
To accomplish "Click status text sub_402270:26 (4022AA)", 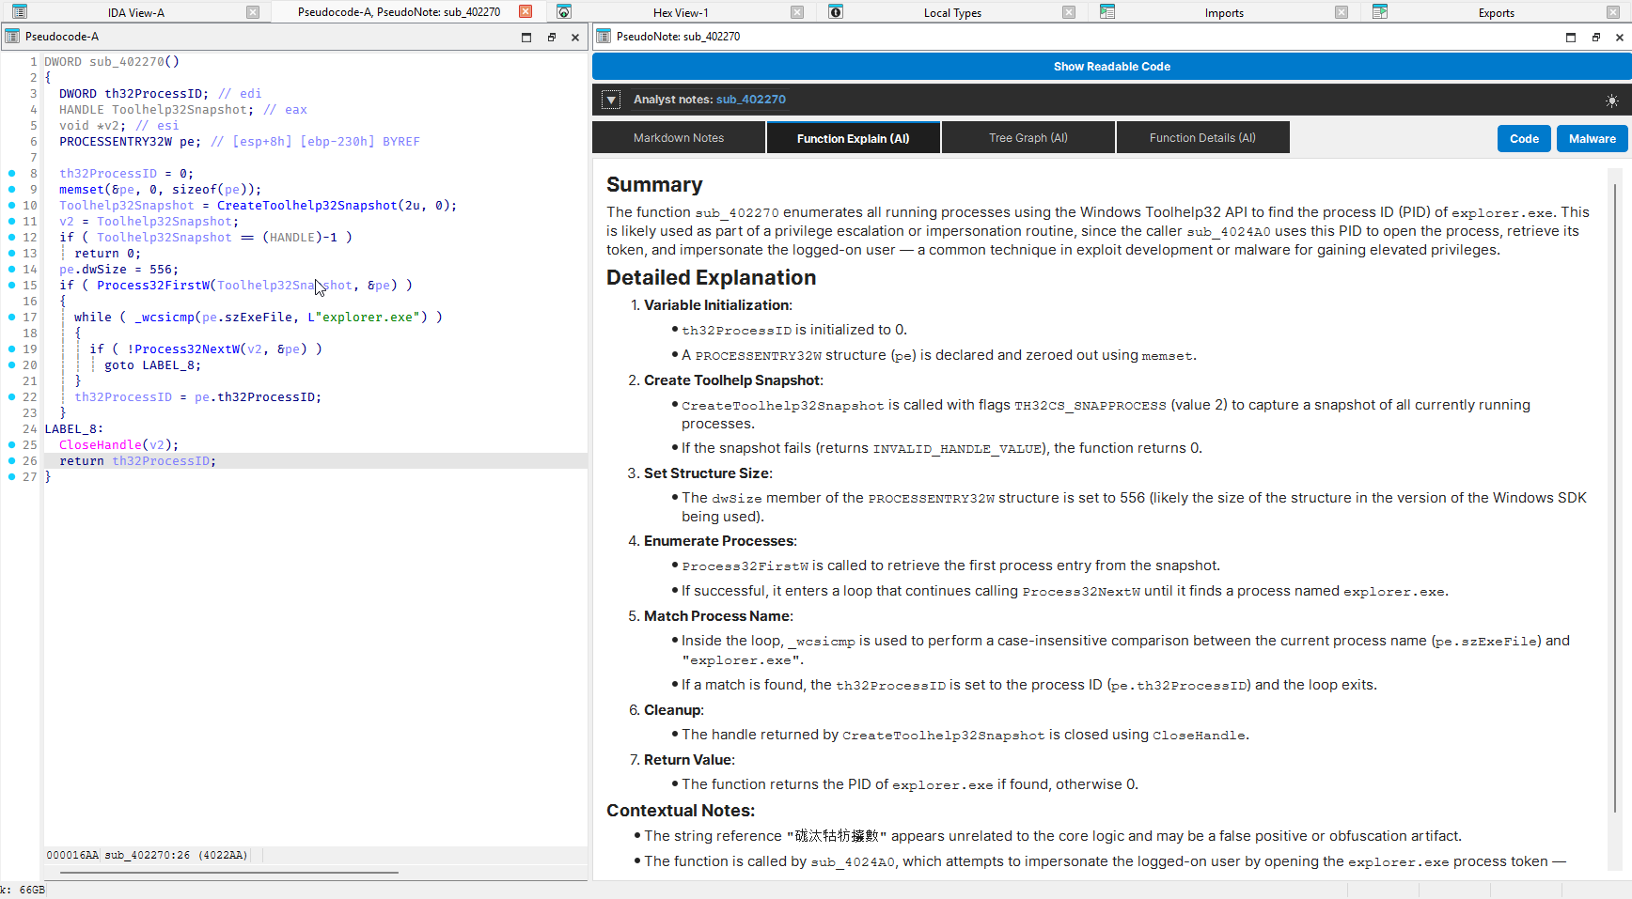I will click(176, 856).
